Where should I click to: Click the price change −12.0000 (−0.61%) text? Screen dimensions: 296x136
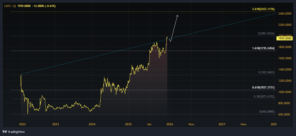[44, 6]
